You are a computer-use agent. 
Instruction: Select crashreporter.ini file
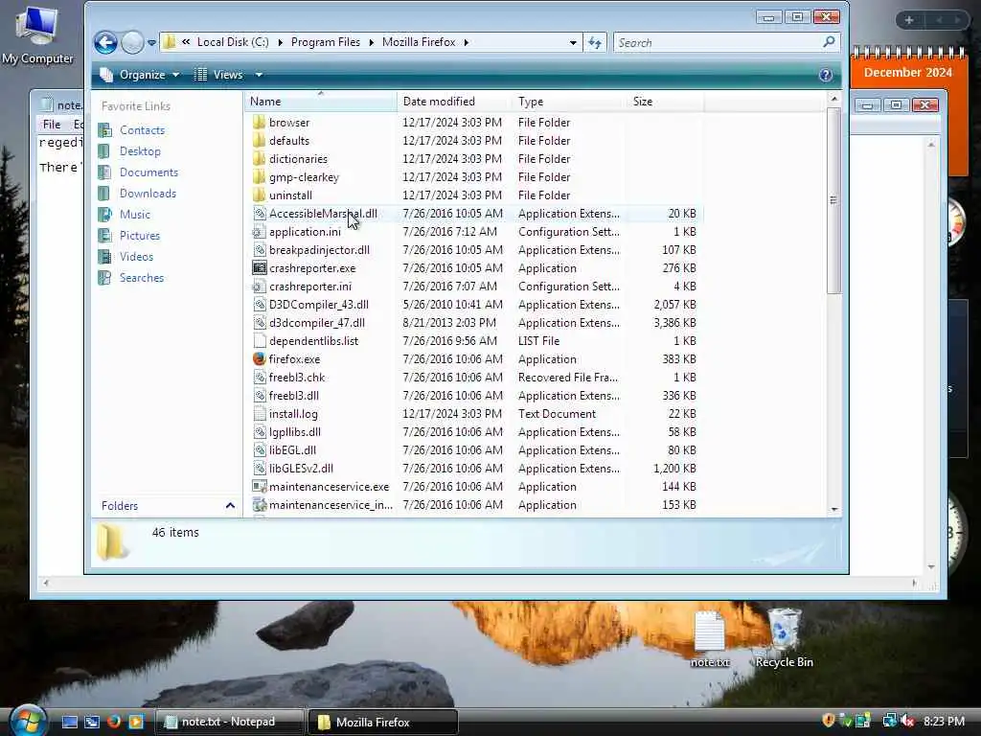point(310,286)
